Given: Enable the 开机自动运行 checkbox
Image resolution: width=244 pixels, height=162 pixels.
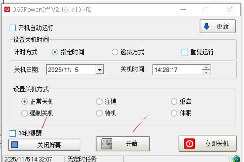Looking at the screenshot, I should [12, 28].
